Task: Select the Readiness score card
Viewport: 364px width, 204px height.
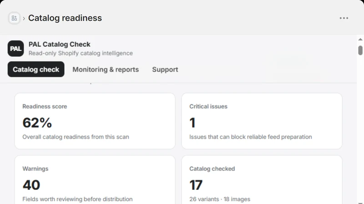Action: 95,121
